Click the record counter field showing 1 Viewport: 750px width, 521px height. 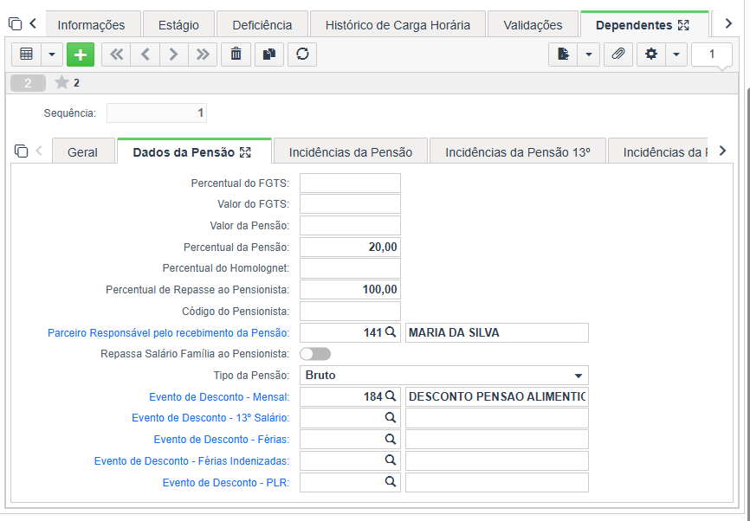(x=712, y=55)
